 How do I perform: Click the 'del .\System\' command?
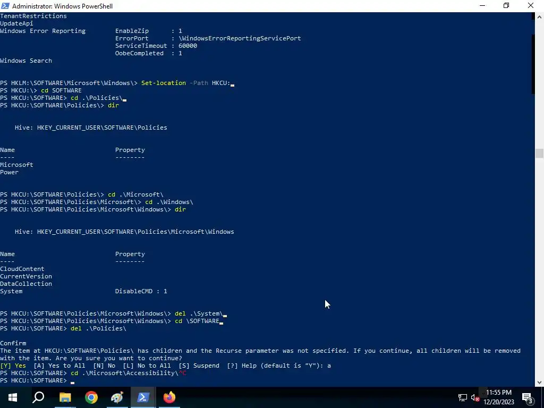pos(199,313)
